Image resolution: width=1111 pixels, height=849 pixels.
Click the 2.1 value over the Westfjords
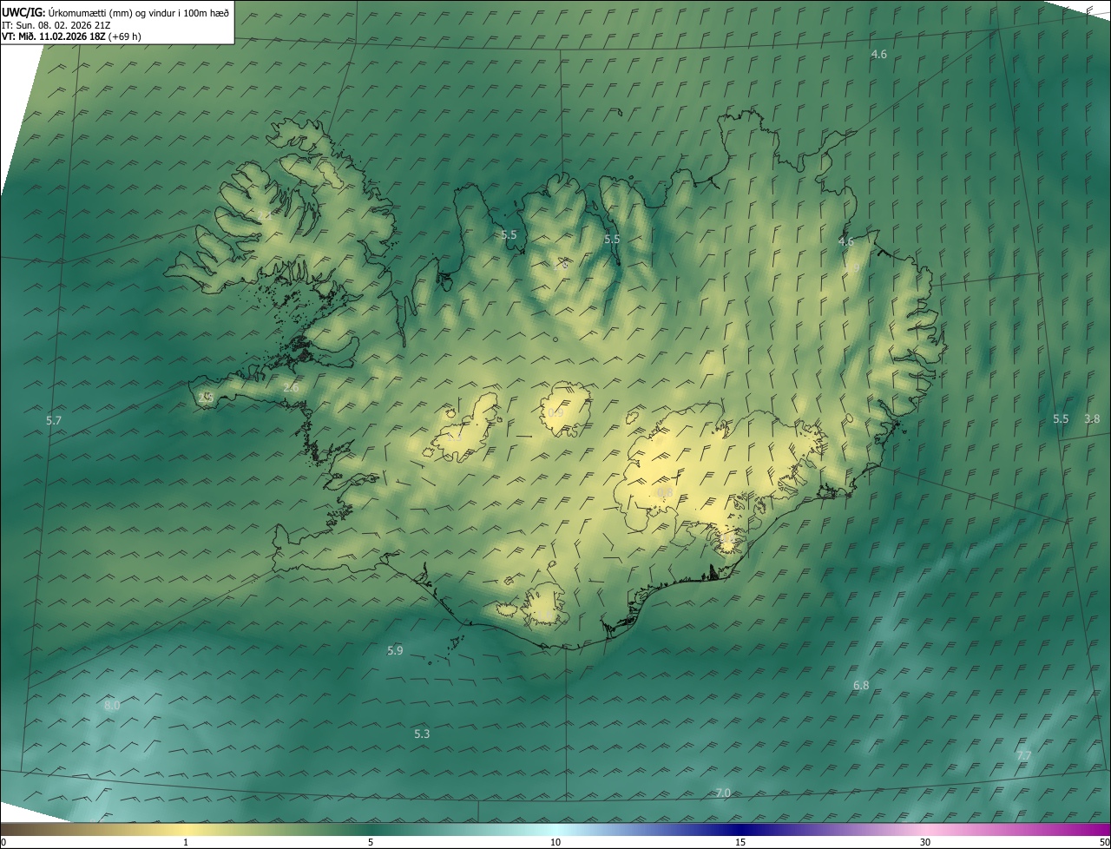point(265,215)
